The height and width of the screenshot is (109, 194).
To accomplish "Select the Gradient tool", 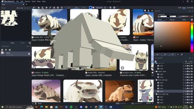I will coord(58,8).
